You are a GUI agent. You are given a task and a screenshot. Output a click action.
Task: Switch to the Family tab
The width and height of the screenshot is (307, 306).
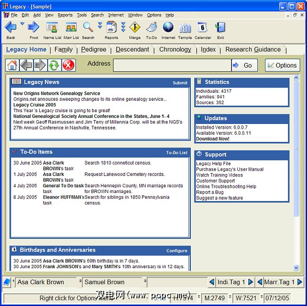coord(63,49)
